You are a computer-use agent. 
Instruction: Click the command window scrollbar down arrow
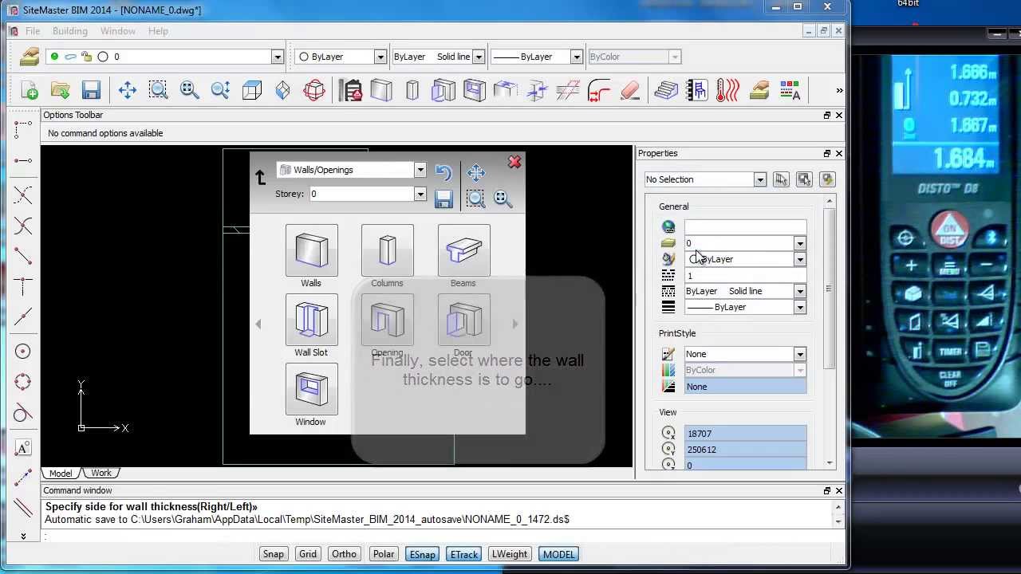[x=838, y=521]
